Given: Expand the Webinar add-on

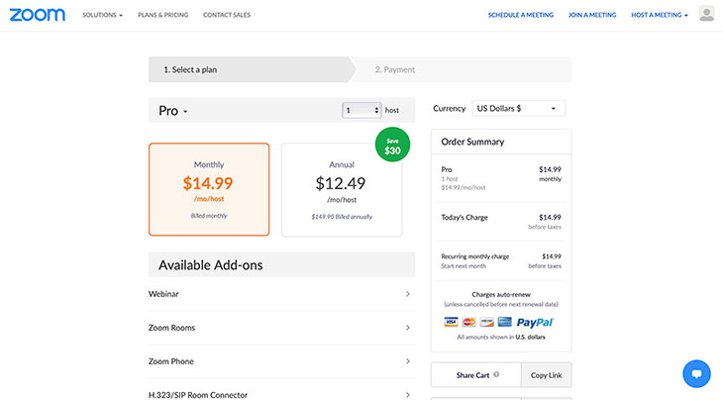Looking at the screenshot, I should [281, 294].
